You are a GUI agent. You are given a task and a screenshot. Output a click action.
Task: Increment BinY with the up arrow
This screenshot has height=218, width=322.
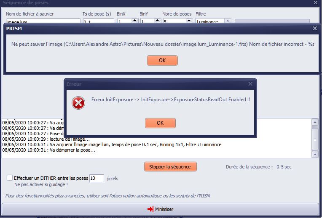[156, 20]
